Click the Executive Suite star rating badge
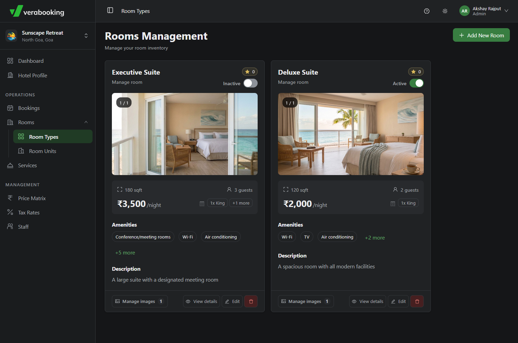 pyautogui.click(x=250, y=72)
